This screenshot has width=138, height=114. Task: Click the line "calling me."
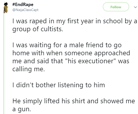29,69
